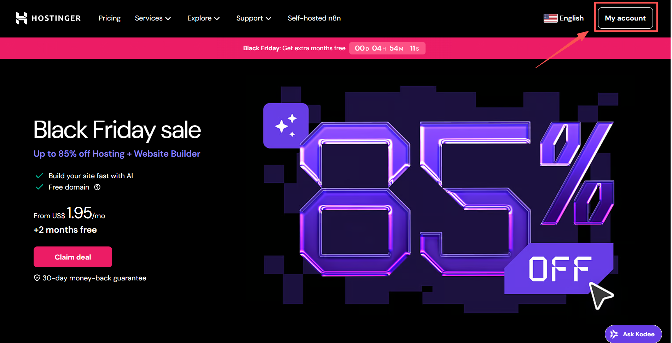This screenshot has height=343, width=672.
Task: Expand the Services dropdown menu
Action: coord(153,18)
